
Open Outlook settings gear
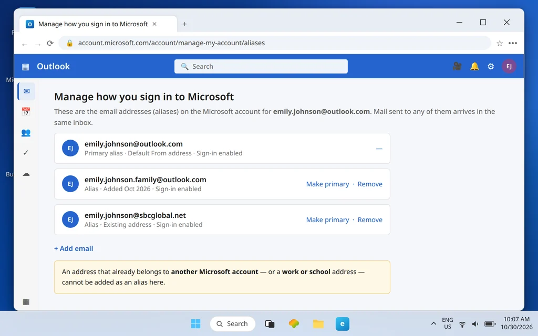click(x=491, y=67)
